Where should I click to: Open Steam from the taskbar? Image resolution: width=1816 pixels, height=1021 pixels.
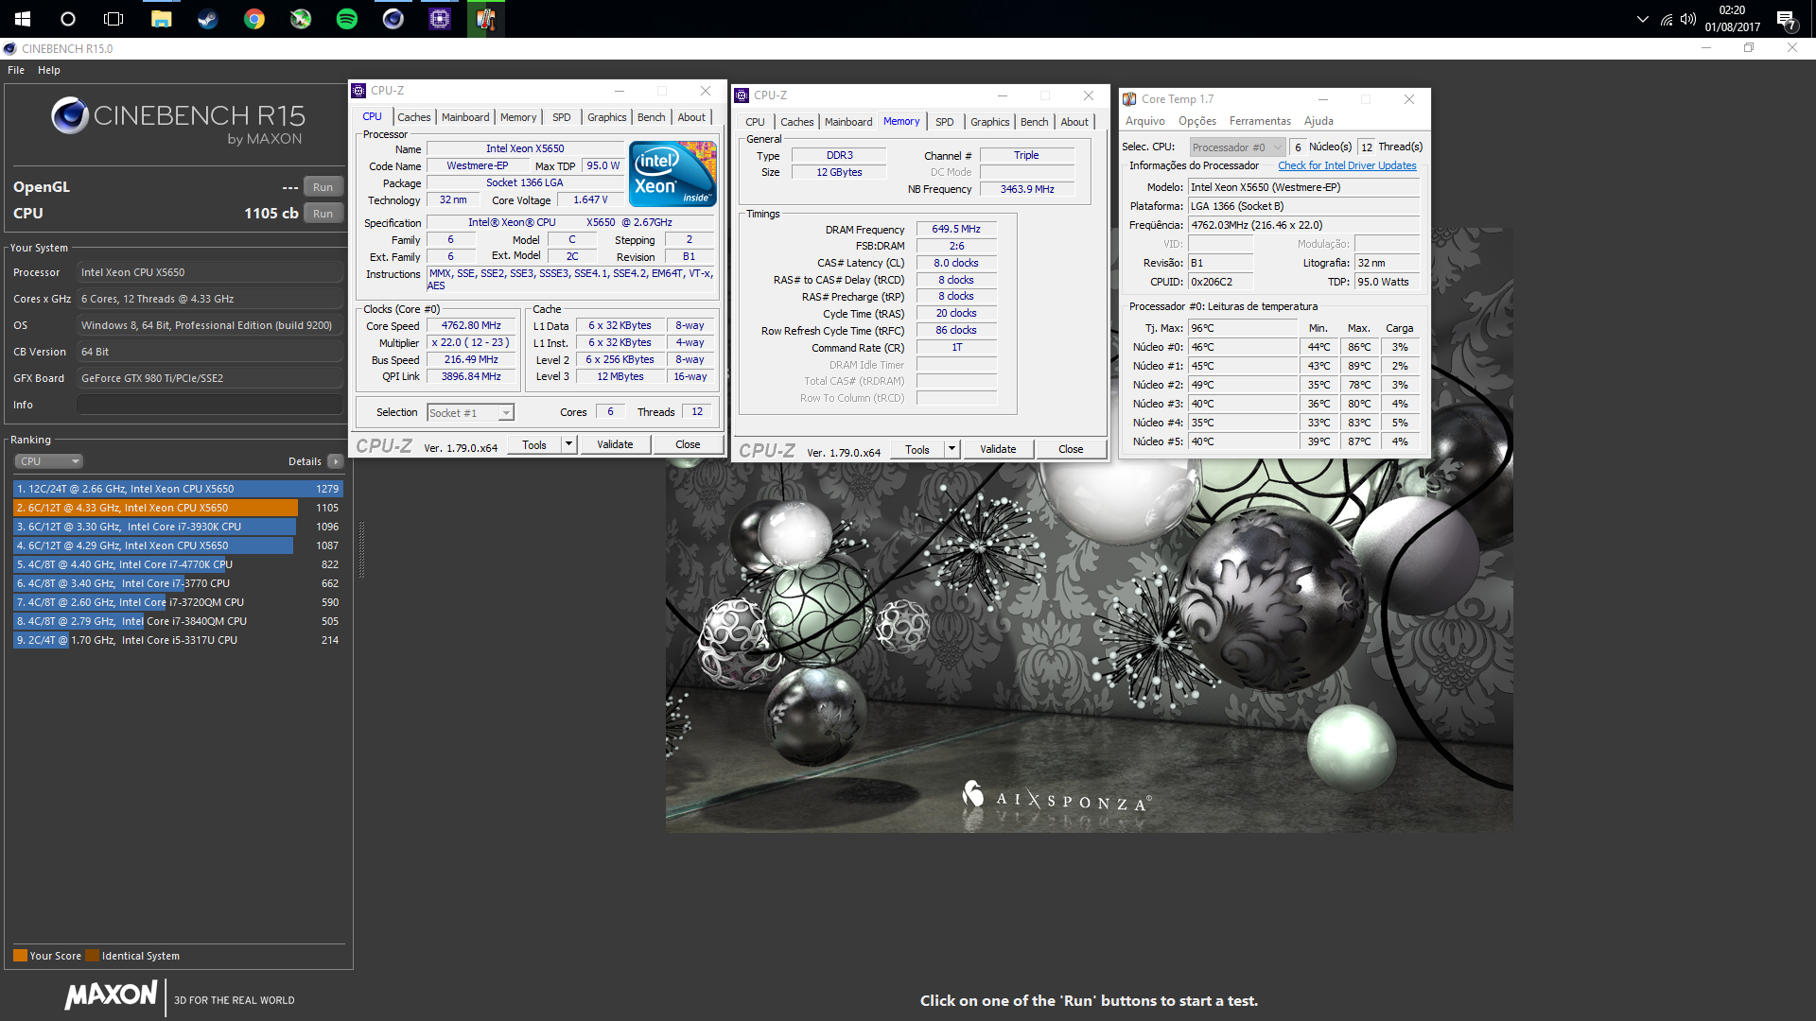point(208,18)
